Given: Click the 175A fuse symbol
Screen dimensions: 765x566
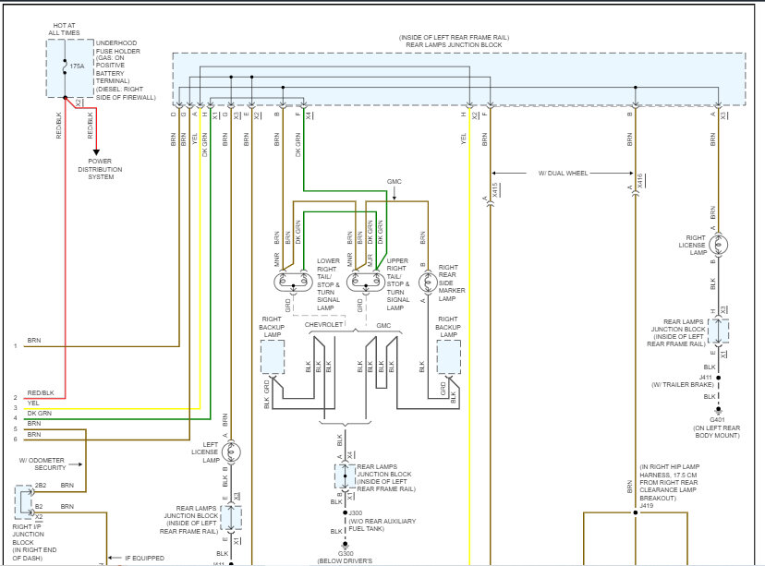Looking at the screenshot, I should point(65,68).
